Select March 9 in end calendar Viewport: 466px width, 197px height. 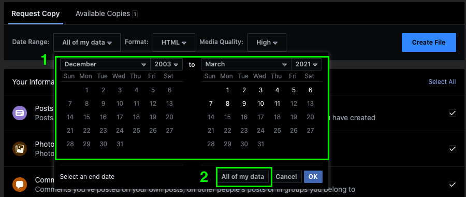pos(244,104)
